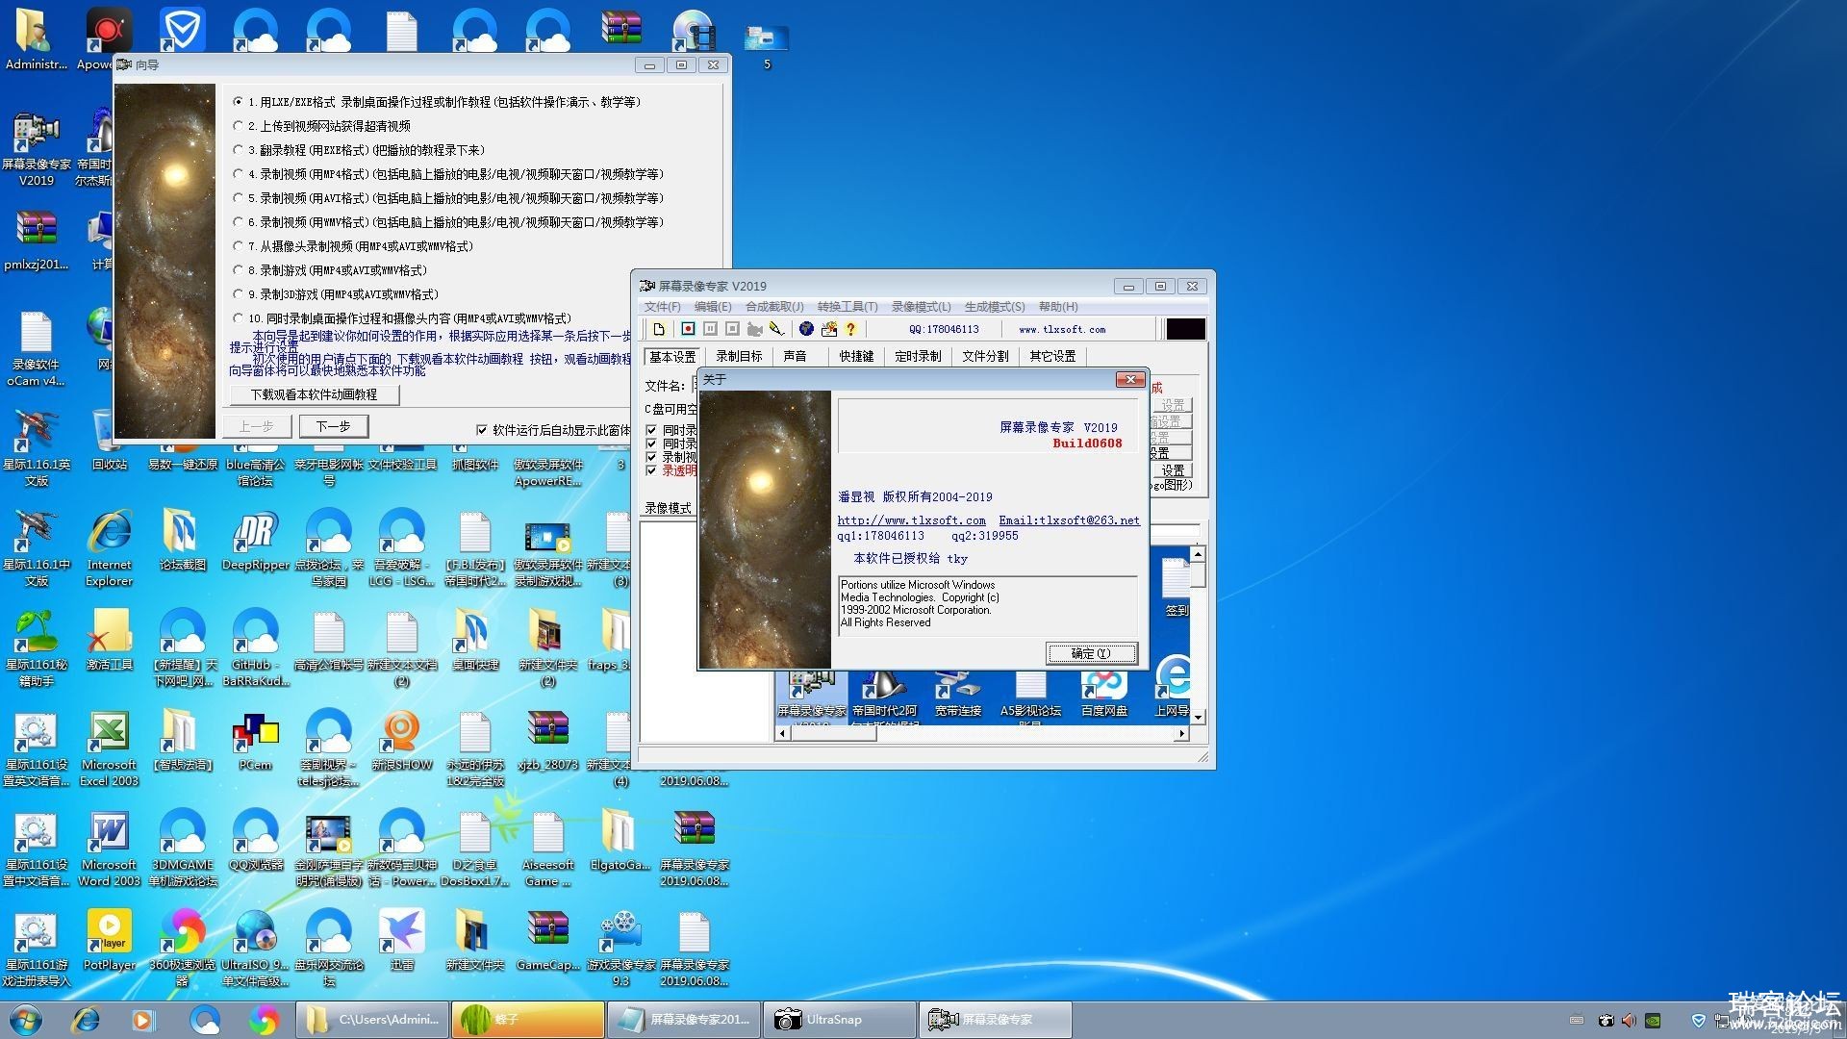Viewport: 1847px width, 1039px height.
Task: Switch to the 定时录制 tab
Action: point(918,357)
